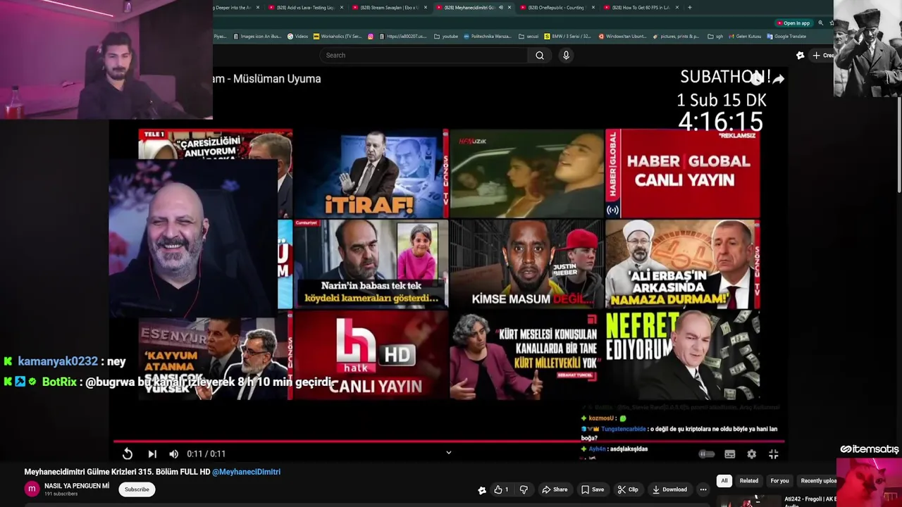Click the browser zoom magnifier icon

tap(820, 23)
